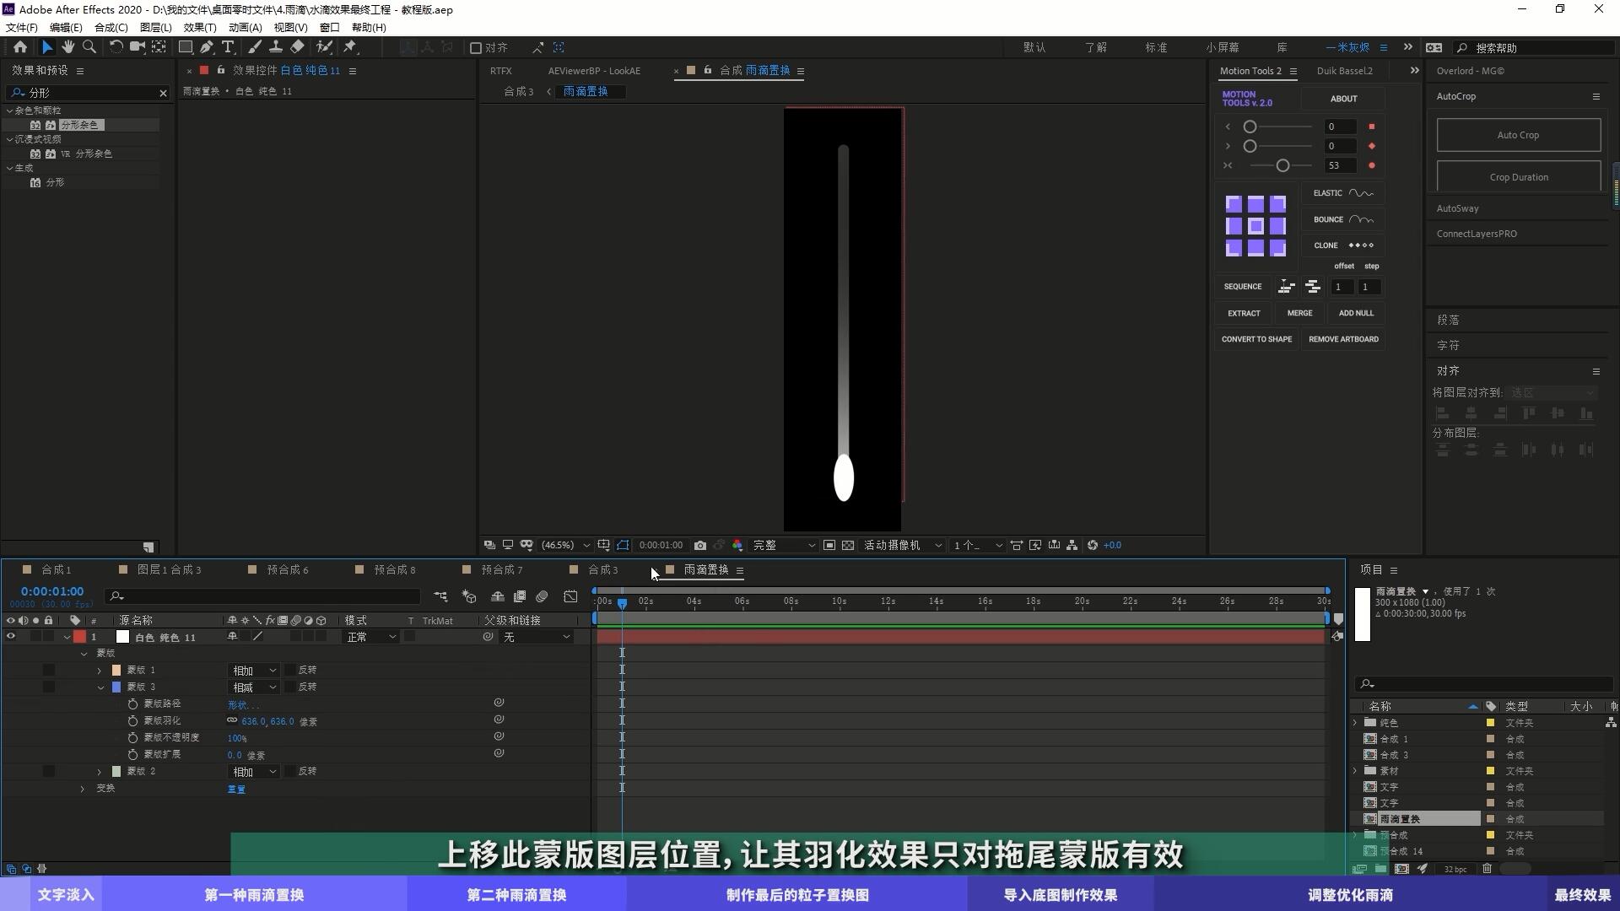Select the Type text tool

tap(228, 47)
